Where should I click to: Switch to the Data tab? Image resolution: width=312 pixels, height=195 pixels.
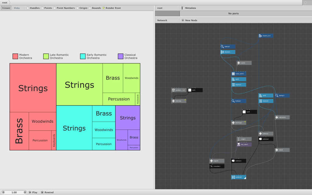(17, 8)
